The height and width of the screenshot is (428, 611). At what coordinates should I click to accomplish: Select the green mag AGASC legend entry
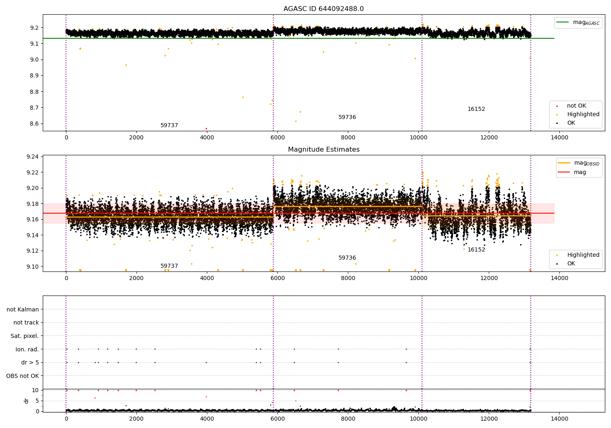point(578,22)
